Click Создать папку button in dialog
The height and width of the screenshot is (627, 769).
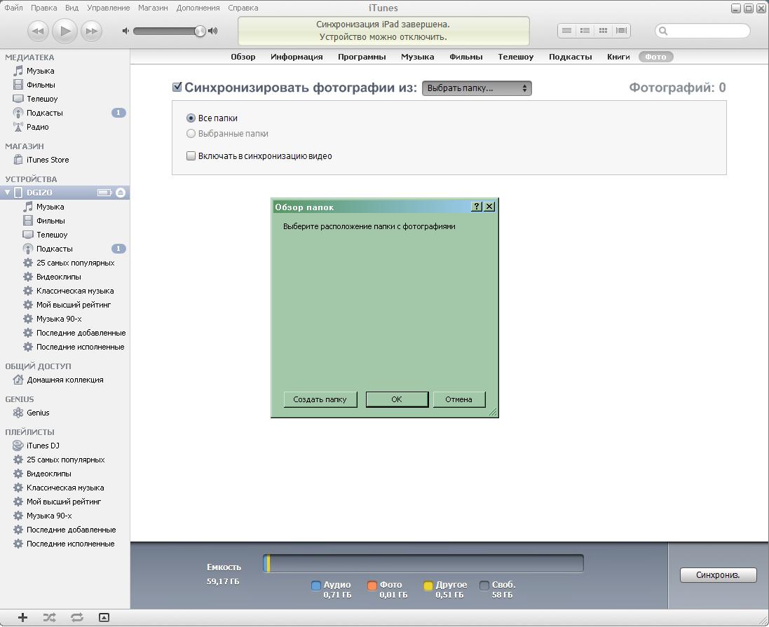(x=320, y=399)
